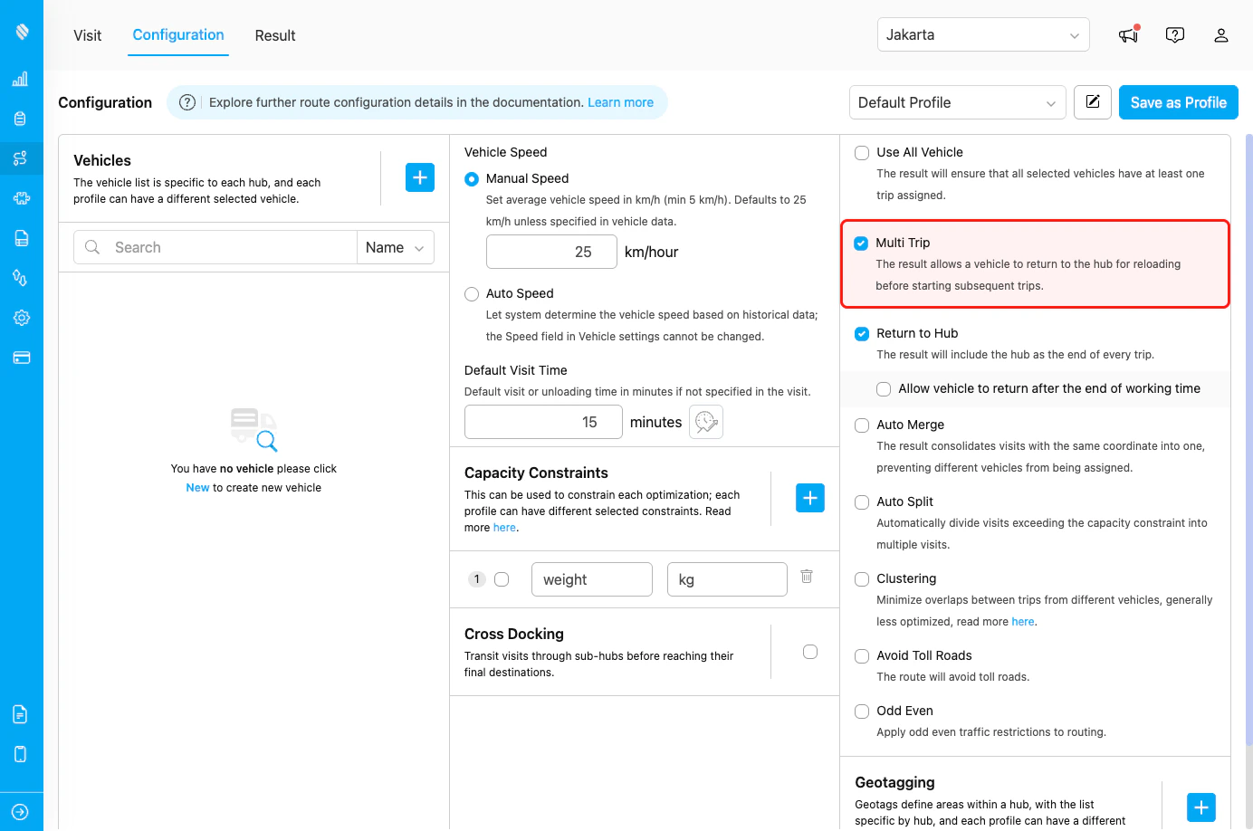The width and height of the screenshot is (1253, 831).
Task: Select the route planning sidebar icon
Action: (x=21, y=158)
